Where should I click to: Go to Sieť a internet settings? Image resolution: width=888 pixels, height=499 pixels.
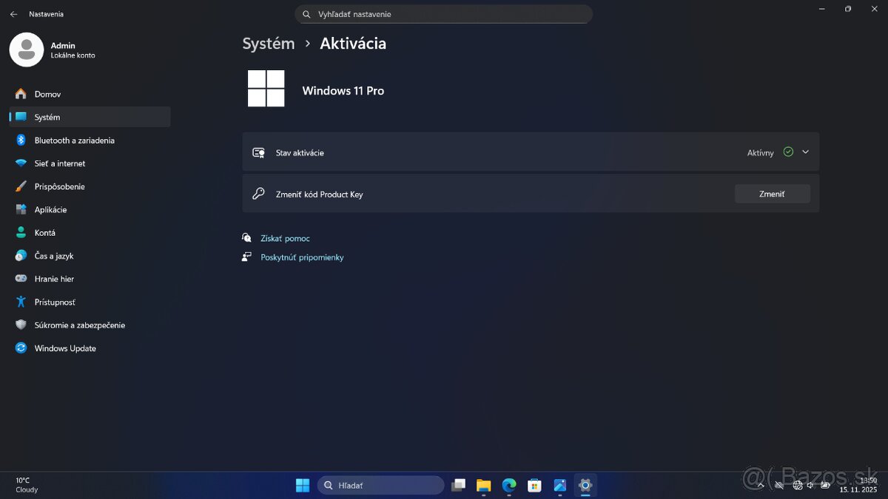pyautogui.click(x=59, y=163)
